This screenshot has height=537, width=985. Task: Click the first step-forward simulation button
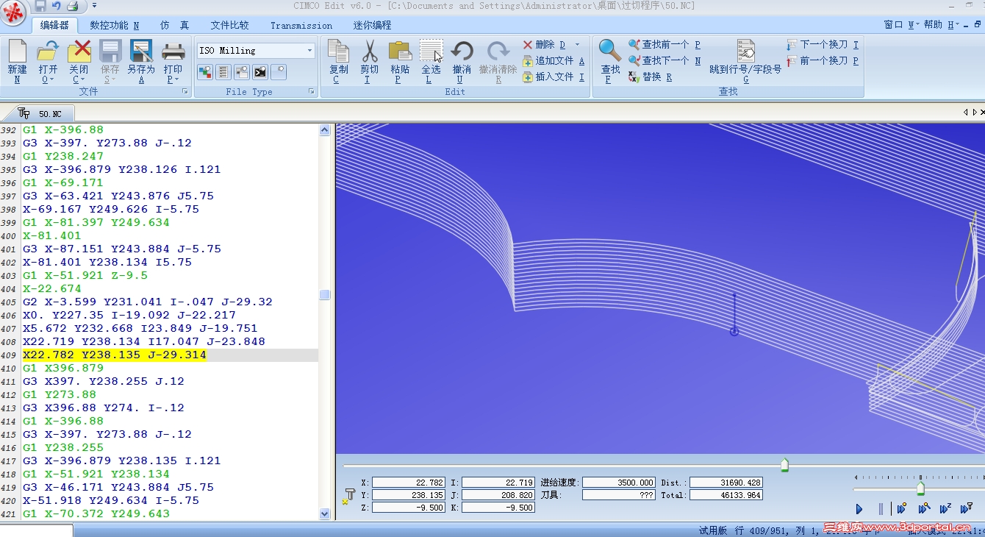click(902, 508)
